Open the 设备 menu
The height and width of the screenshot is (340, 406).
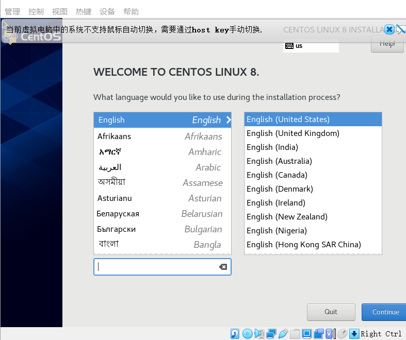(x=107, y=12)
